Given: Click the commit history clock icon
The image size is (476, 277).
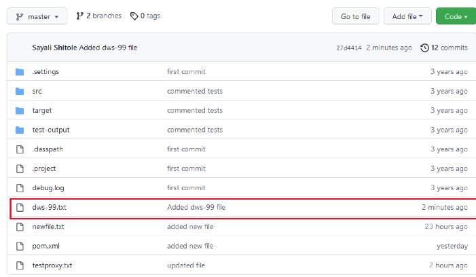Looking at the screenshot, I should (424, 48).
